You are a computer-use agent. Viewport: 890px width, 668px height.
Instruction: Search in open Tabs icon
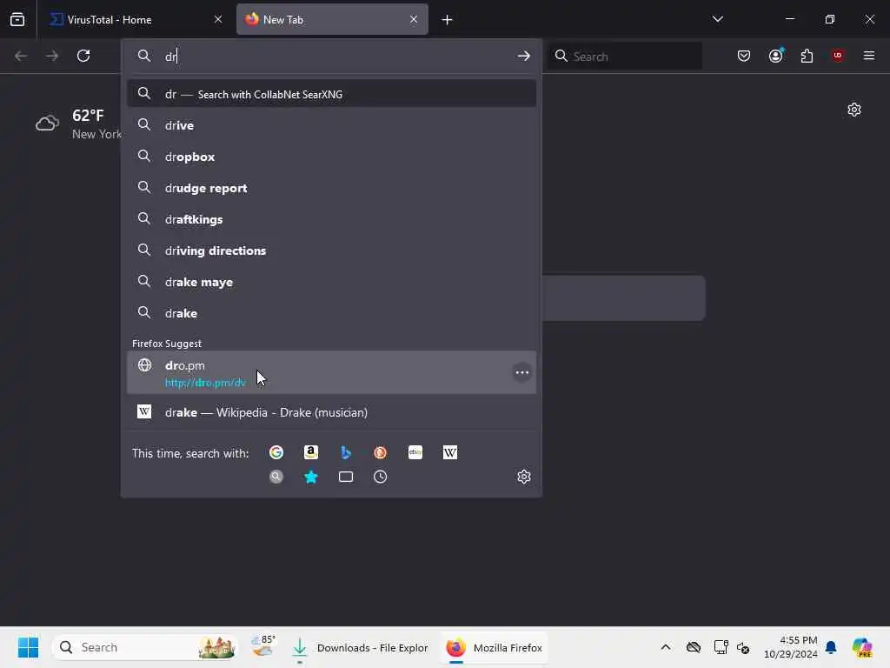[x=346, y=477]
